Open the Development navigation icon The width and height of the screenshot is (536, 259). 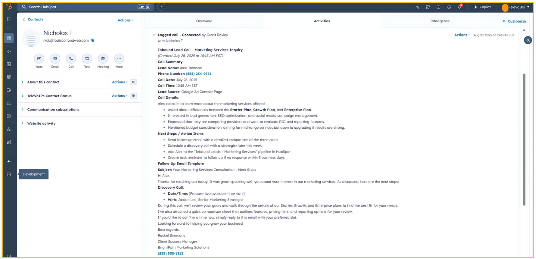[9, 174]
